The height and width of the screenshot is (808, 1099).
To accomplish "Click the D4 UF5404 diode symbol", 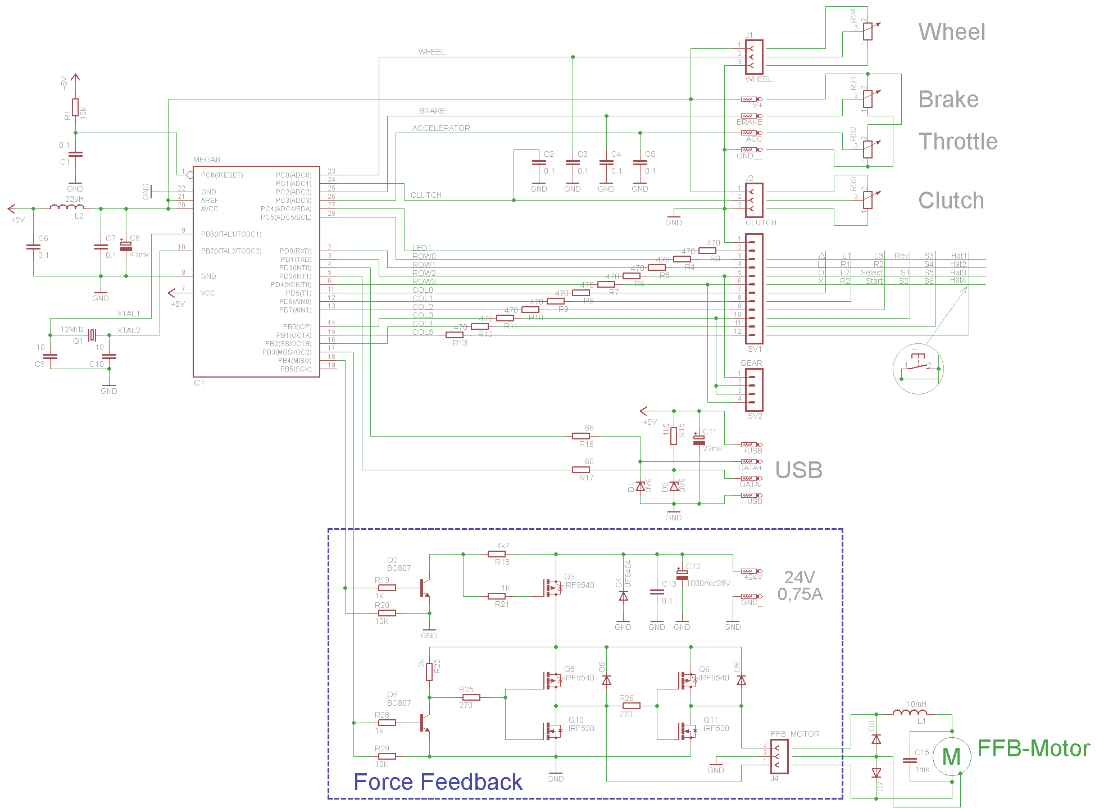I will [x=623, y=596].
